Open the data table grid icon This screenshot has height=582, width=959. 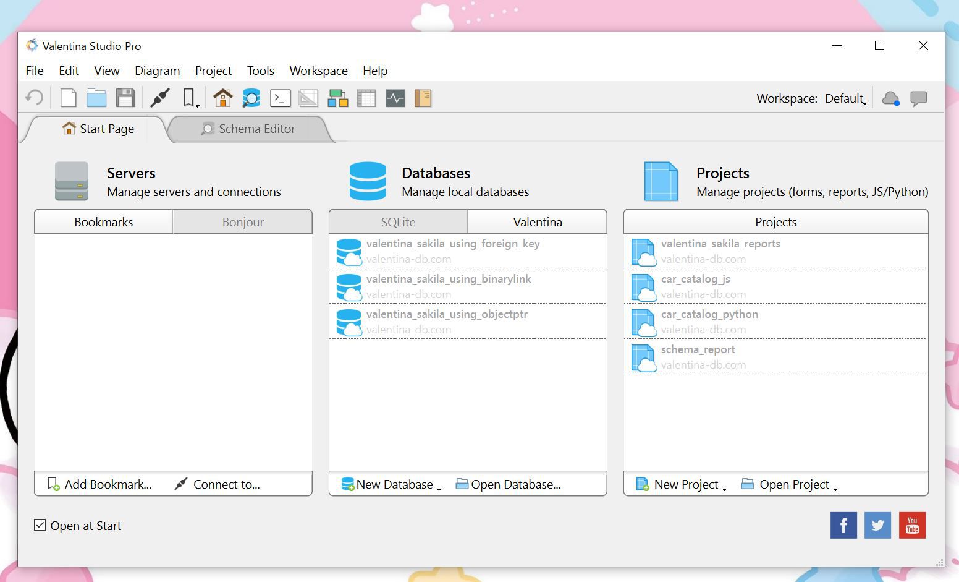click(x=366, y=98)
